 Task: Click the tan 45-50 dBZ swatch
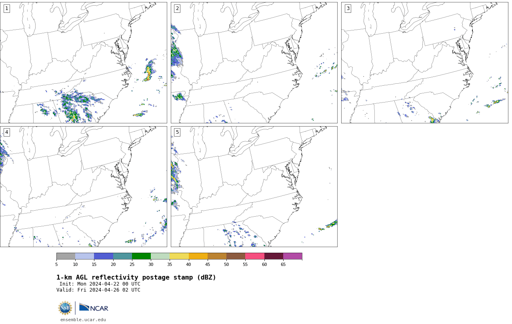217,256
